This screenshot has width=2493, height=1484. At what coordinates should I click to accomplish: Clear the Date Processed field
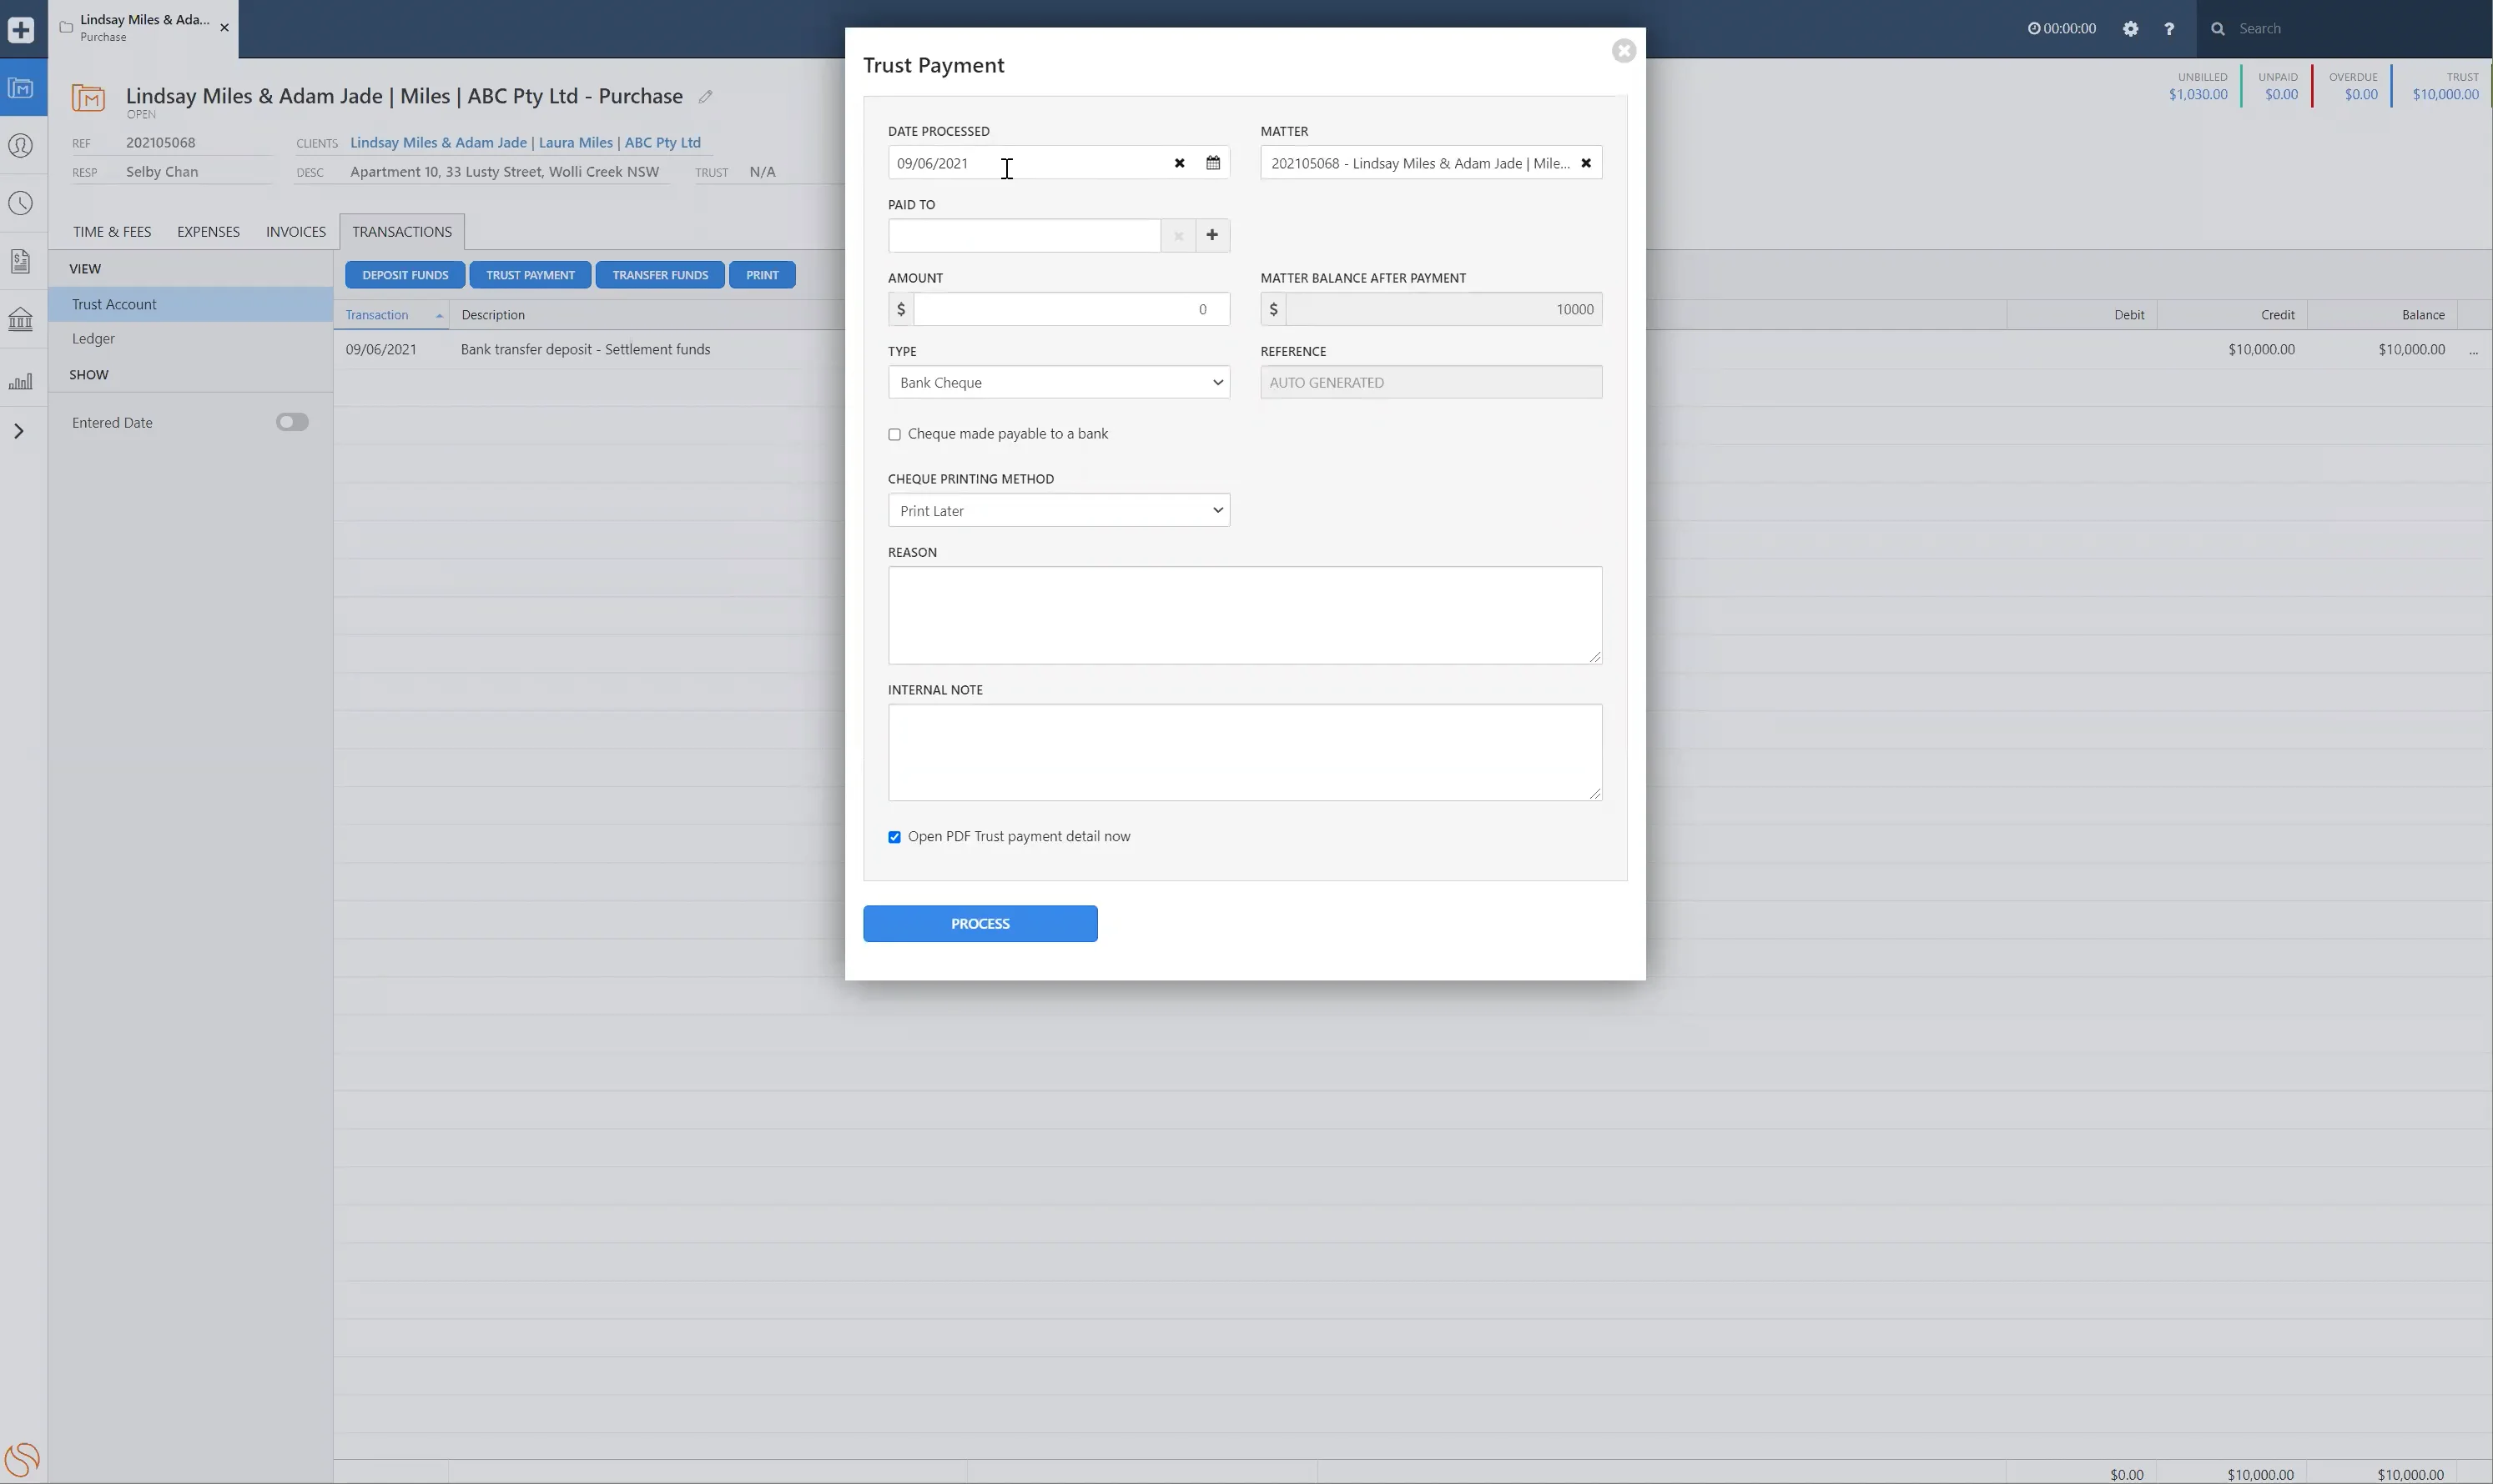(1179, 163)
